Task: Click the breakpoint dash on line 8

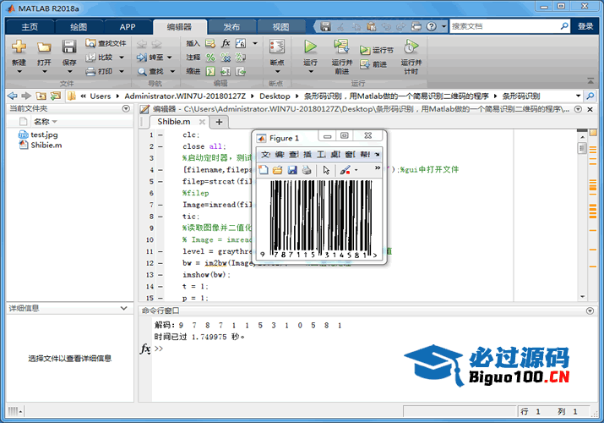Action: [161, 217]
